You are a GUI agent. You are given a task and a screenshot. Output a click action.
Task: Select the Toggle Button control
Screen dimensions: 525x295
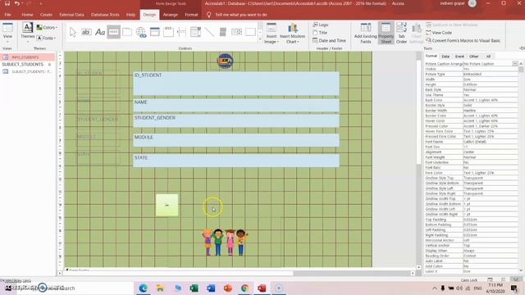[x=223, y=32]
